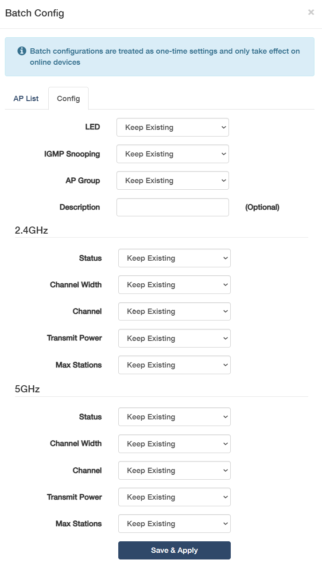This screenshot has width=322, height=567.
Task: Open the 2.4GHz Status dropdown
Action: 174,258
